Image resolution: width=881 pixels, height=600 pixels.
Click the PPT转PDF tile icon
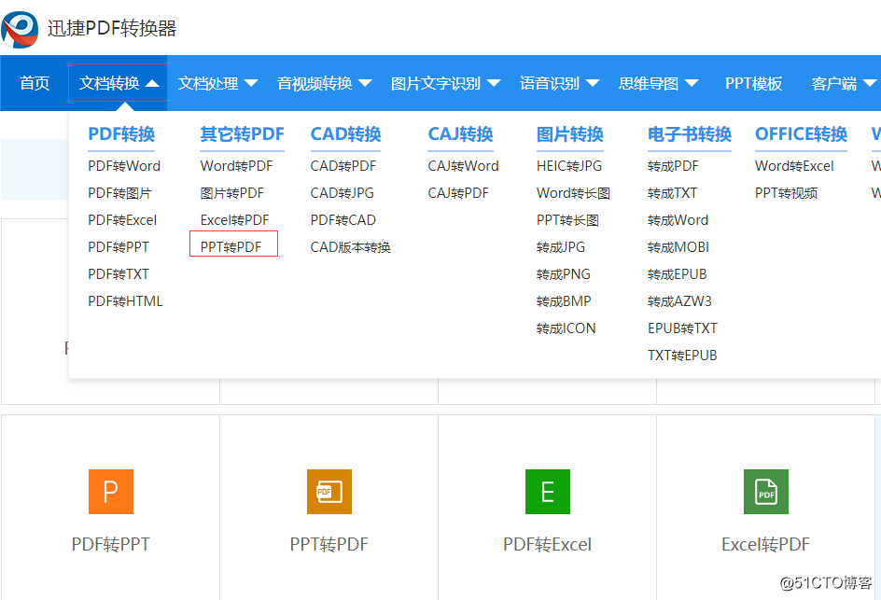tap(329, 492)
